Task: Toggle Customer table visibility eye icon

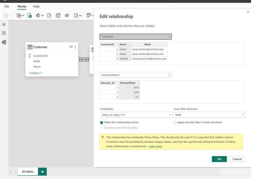Action: click(x=71, y=47)
